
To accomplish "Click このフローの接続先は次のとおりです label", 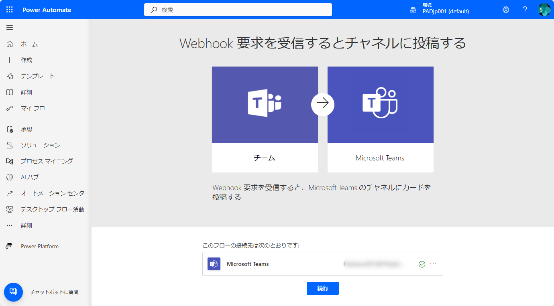I will click(251, 245).
